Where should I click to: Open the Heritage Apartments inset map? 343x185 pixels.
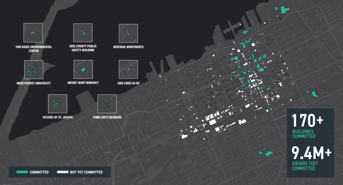tap(128, 33)
